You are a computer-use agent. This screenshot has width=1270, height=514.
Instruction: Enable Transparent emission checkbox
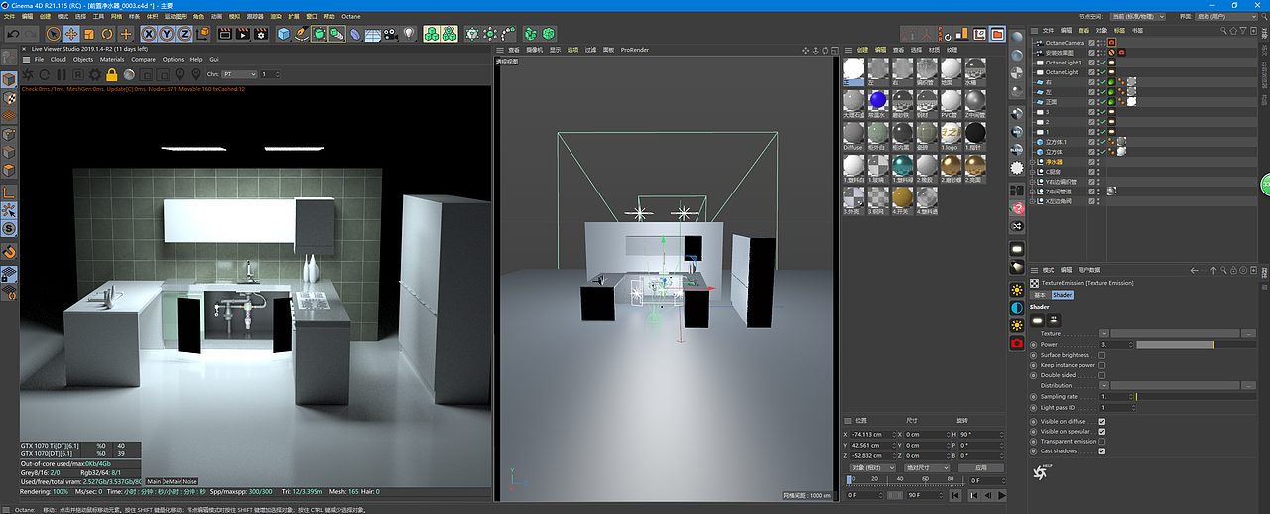coord(1102,442)
